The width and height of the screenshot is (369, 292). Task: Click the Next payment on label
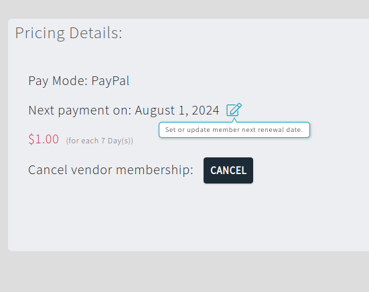(80, 111)
